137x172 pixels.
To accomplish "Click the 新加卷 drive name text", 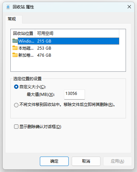I will [26, 55].
